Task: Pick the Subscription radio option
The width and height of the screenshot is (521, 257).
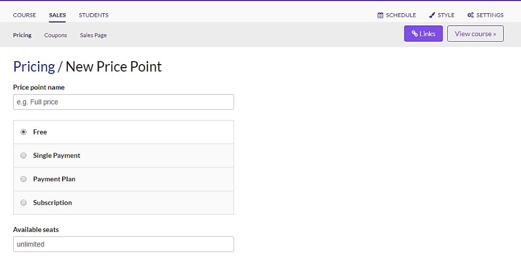Action: pyautogui.click(x=23, y=203)
